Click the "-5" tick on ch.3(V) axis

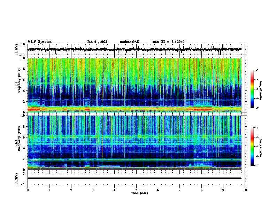24,184
